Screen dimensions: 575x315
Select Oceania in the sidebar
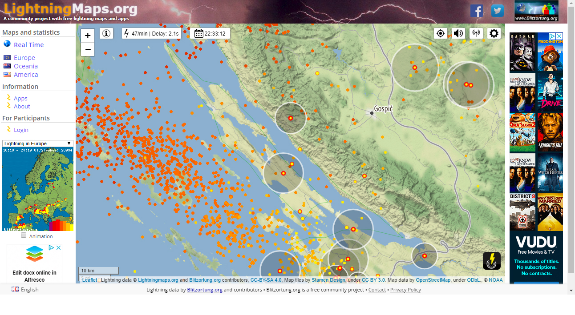(x=25, y=66)
